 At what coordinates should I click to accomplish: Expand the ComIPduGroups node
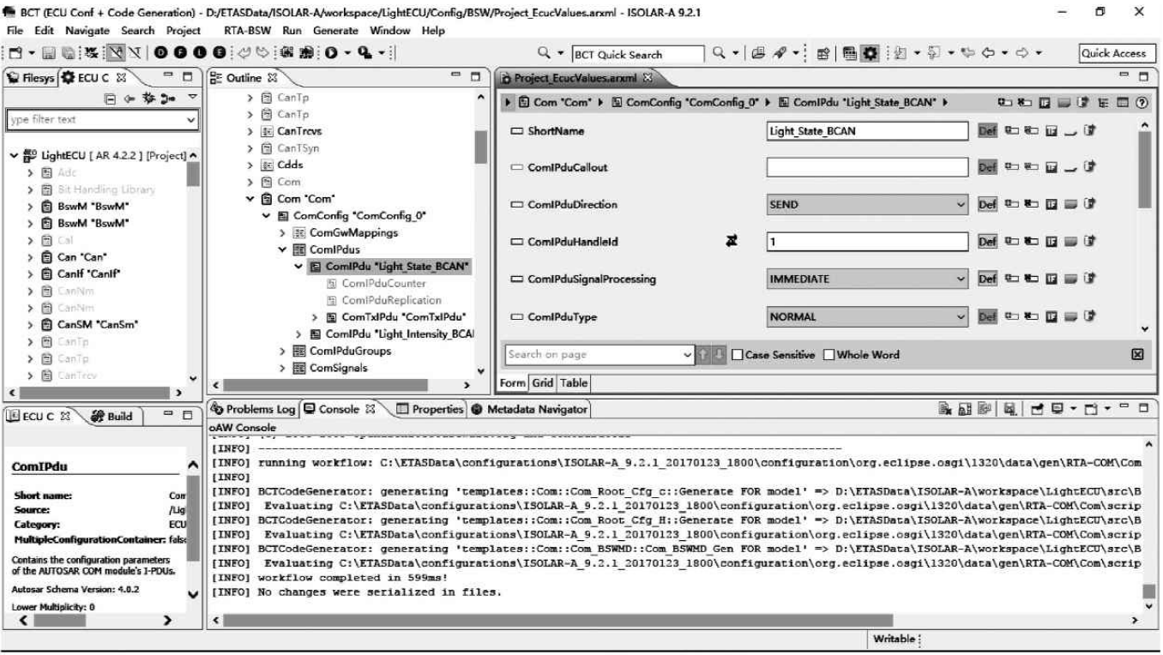point(283,351)
